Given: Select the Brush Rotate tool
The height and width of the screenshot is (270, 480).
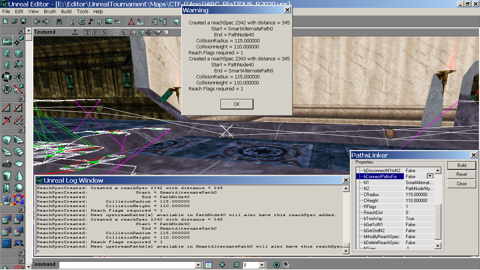Looking at the screenshot, I should click(x=7, y=77).
